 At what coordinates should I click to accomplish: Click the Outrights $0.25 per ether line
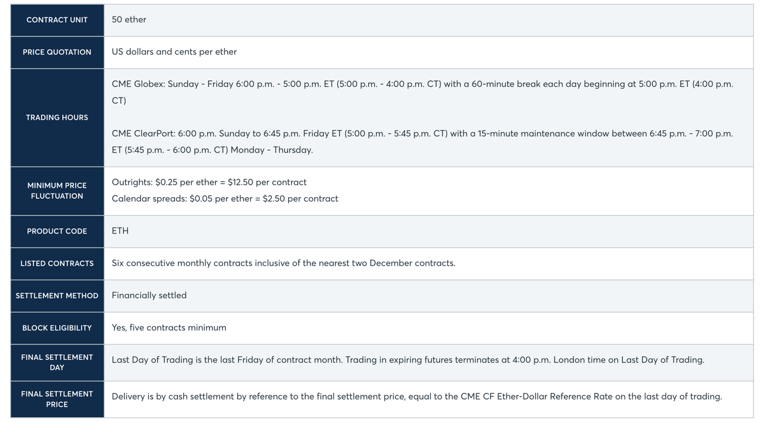point(209,182)
